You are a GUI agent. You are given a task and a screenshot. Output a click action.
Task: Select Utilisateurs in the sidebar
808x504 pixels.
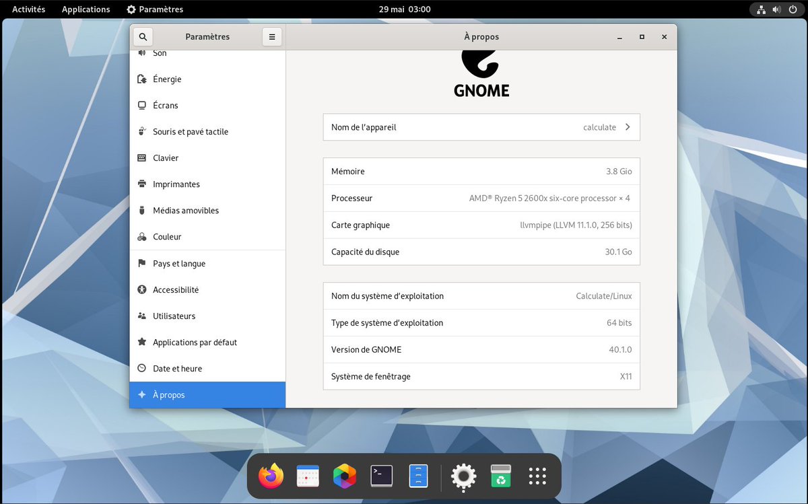pos(207,316)
